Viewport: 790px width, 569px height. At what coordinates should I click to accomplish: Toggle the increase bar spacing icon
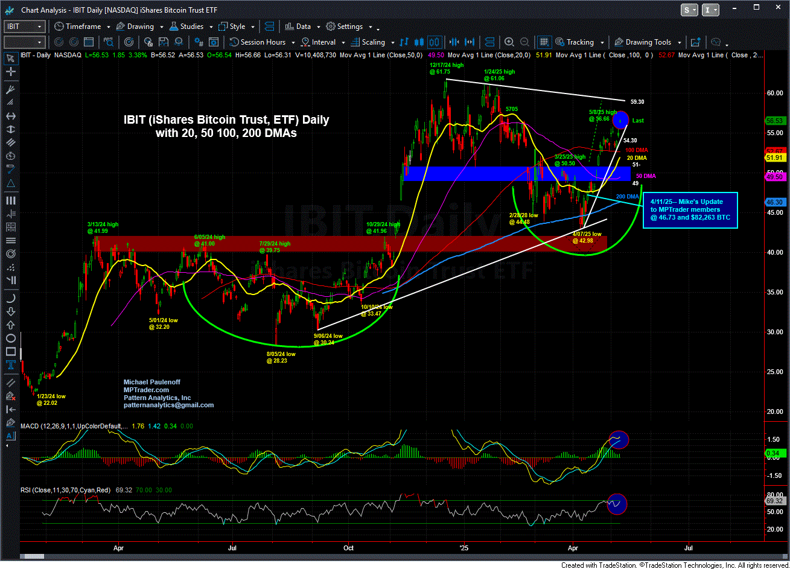[x=469, y=42]
